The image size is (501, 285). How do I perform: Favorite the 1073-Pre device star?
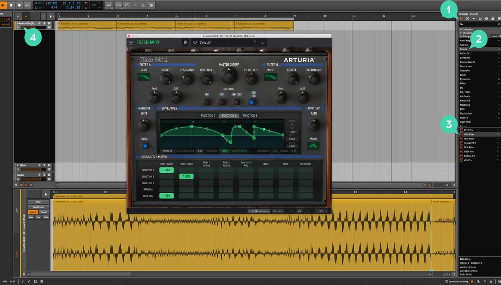click(498, 130)
